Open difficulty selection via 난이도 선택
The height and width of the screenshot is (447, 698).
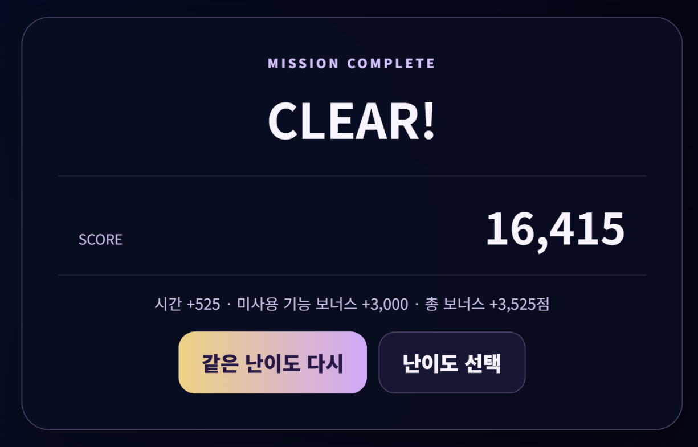click(x=452, y=362)
